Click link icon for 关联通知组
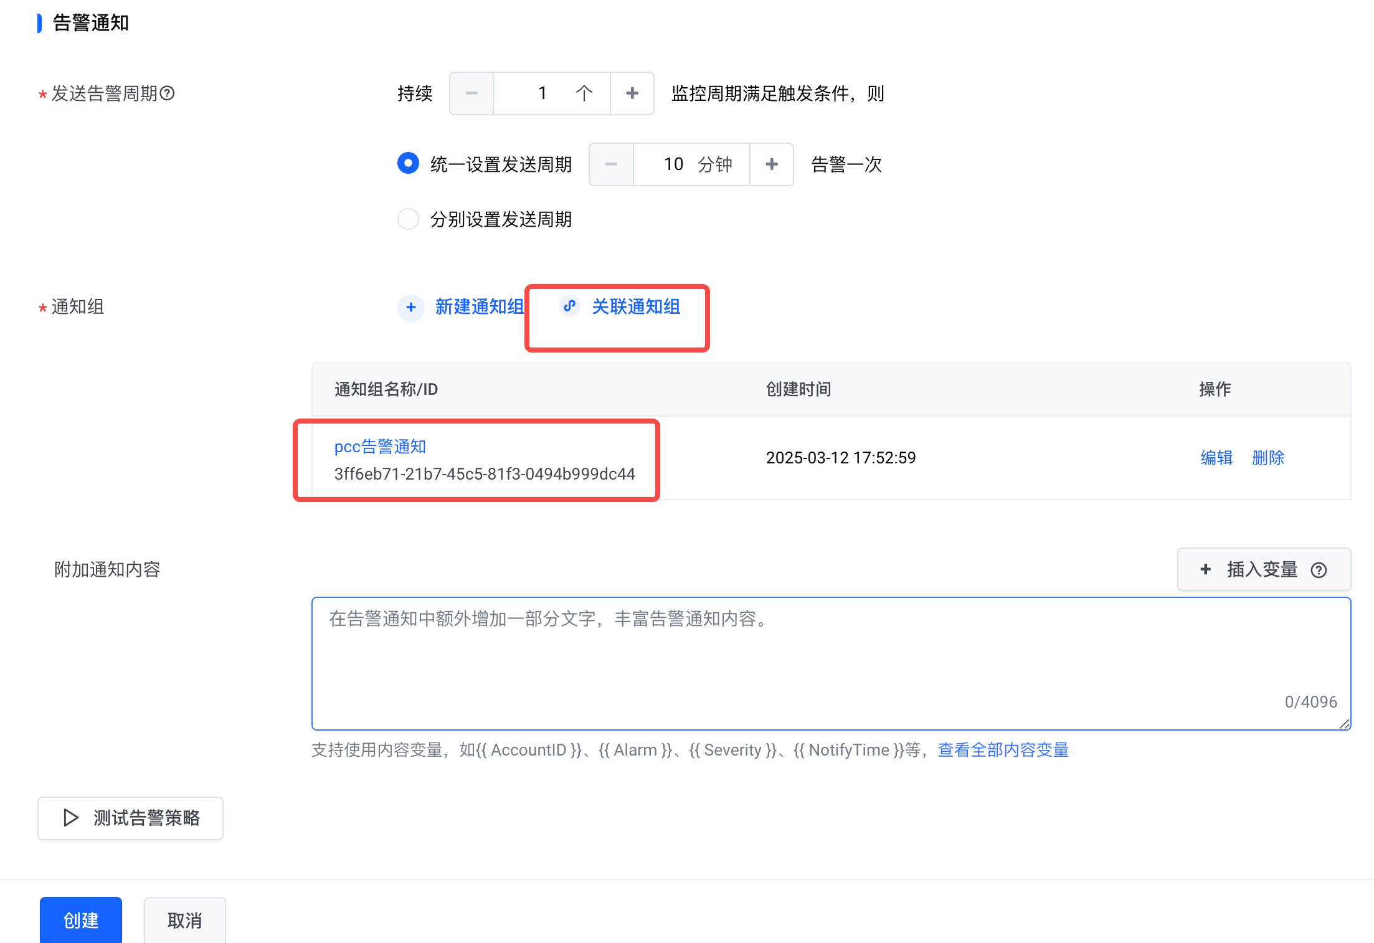The height and width of the screenshot is (943, 1374). point(569,306)
